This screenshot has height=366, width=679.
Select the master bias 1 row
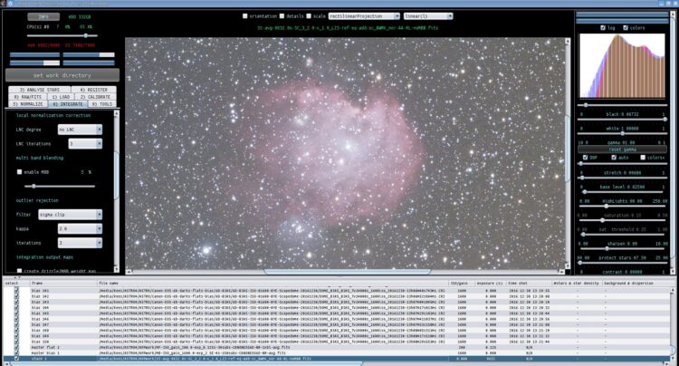(338, 353)
